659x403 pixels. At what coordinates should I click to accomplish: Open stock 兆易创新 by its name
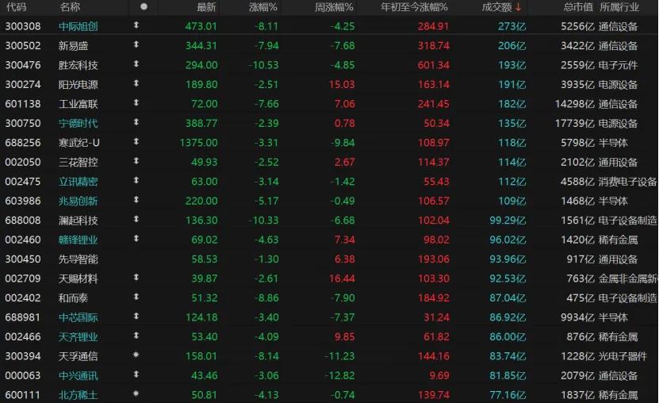[79, 201]
